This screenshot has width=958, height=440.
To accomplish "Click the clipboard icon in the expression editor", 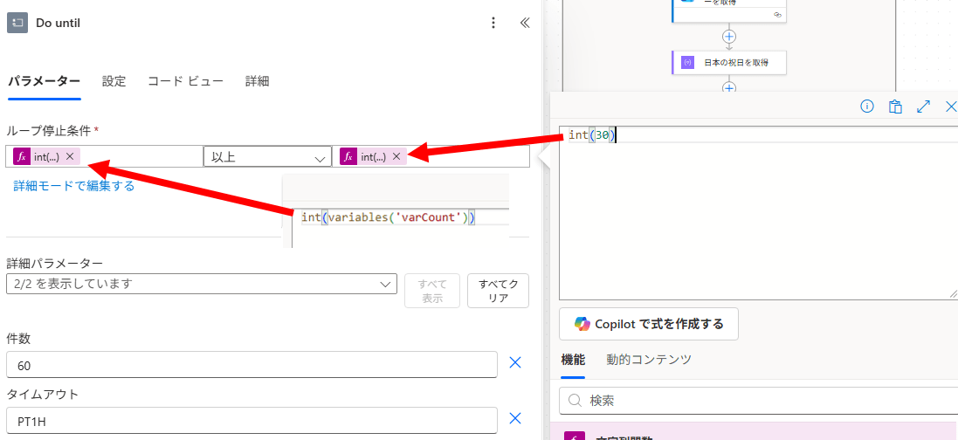I will point(895,107).
